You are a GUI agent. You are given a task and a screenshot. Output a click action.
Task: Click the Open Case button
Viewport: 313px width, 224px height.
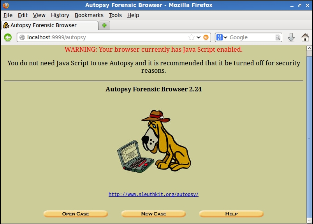(x=76, y=214)
